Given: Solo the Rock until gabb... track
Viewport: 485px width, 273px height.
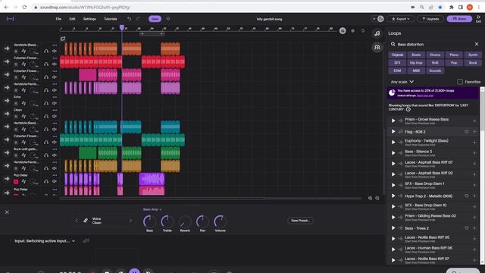Looking at the screenshot, I should pyautogui.click(x=46, y=155).
